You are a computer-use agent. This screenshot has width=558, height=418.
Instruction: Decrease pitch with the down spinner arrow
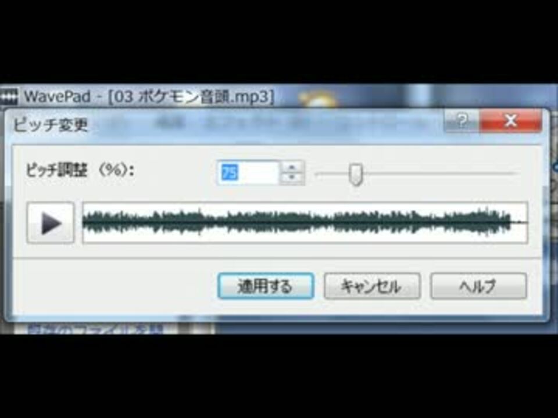pyautogui.click(x=292, y=179)
